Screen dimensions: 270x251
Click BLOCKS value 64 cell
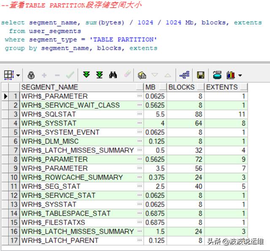(186, 123)
